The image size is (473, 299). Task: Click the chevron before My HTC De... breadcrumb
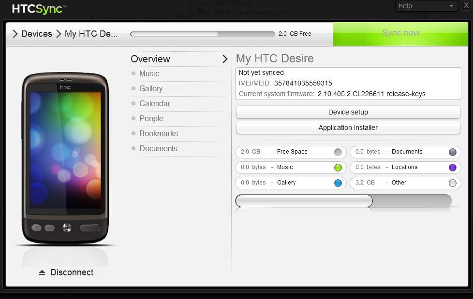(59, 34)
